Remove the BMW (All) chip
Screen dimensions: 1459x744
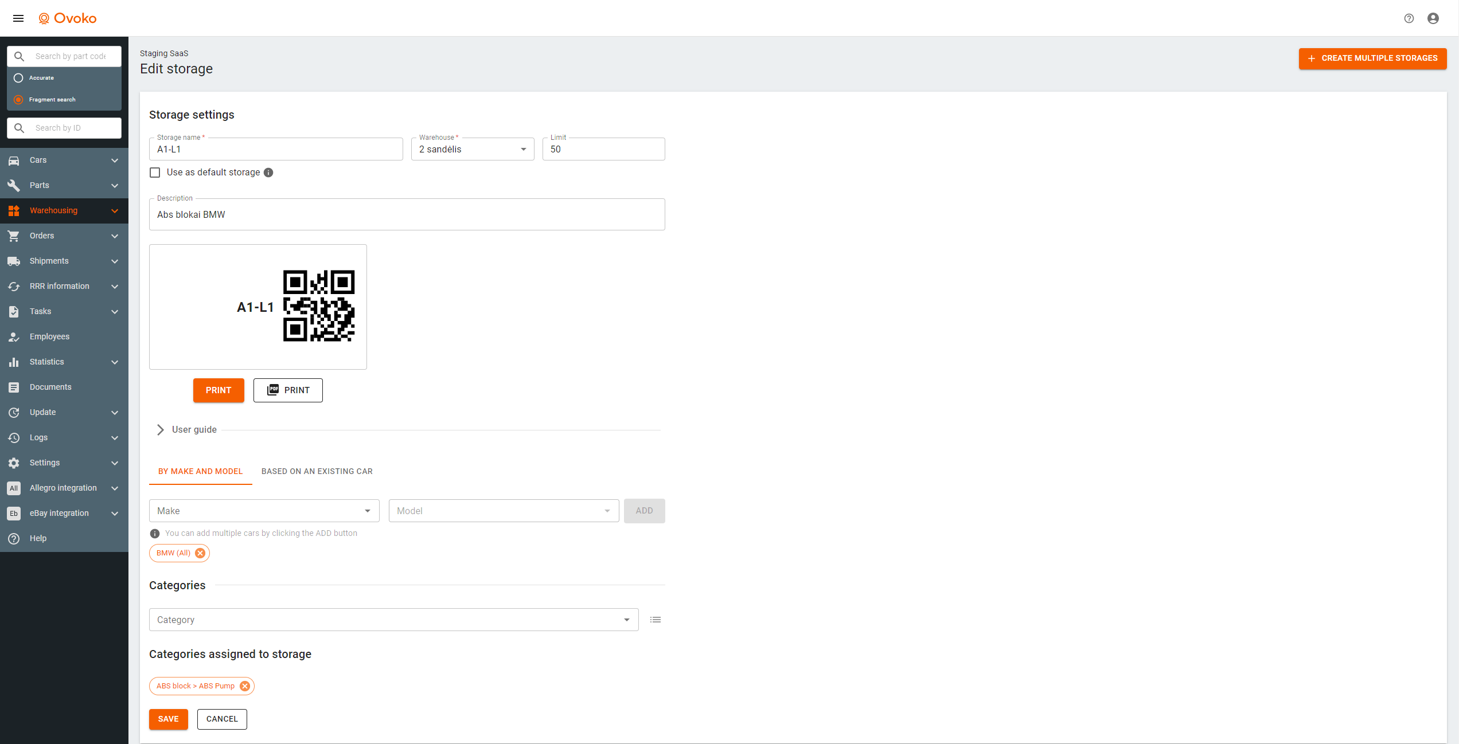200,553
